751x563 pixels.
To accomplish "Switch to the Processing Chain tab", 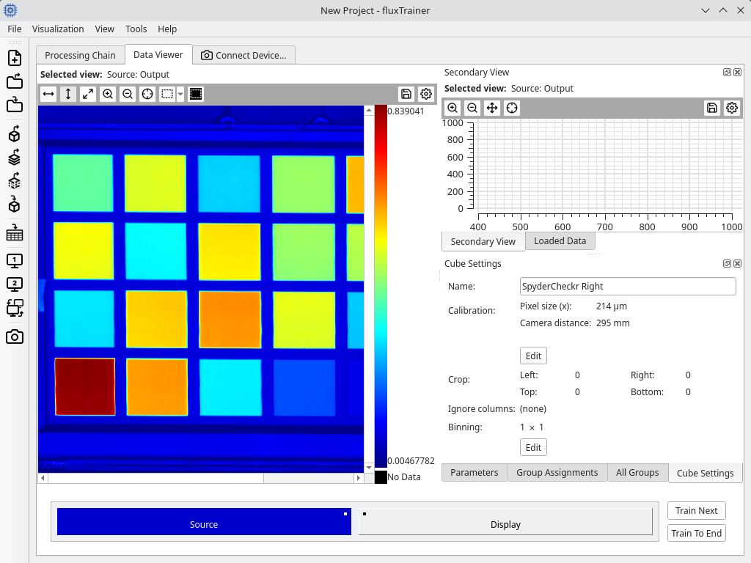I will point(80,55).
